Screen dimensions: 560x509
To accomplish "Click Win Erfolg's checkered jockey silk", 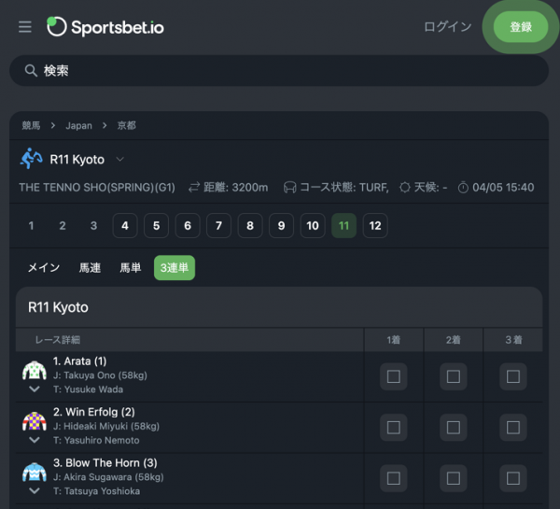I will 35,421.
